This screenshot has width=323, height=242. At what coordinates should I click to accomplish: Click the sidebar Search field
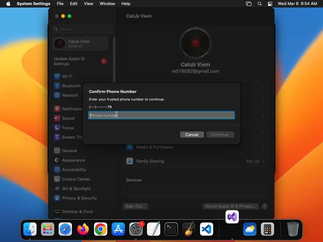click(x=82, y=29)
